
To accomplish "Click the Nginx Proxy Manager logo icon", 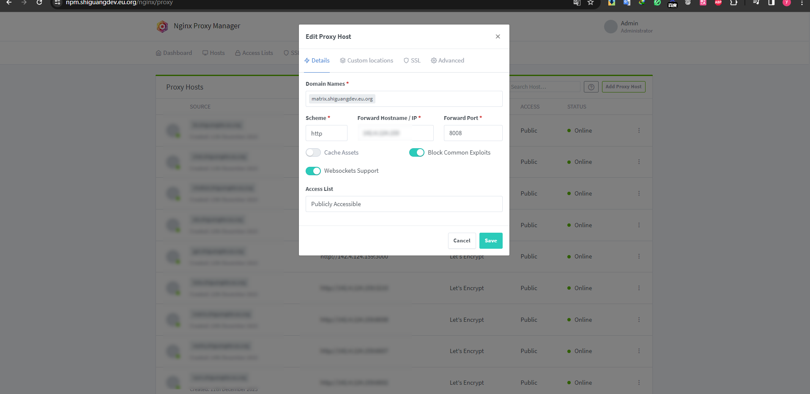I will click(162, 26).
